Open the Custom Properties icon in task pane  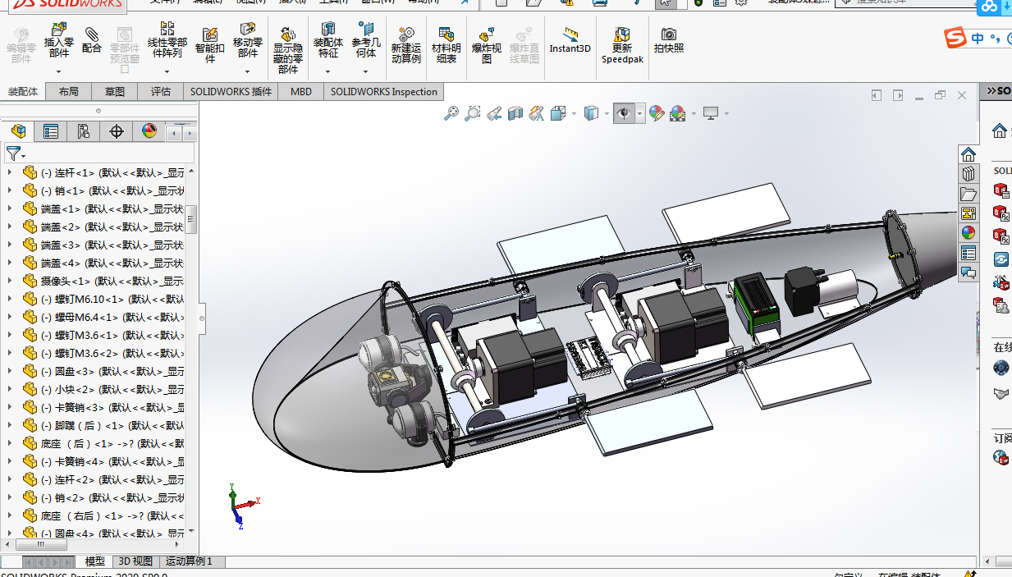click(968, 253)
